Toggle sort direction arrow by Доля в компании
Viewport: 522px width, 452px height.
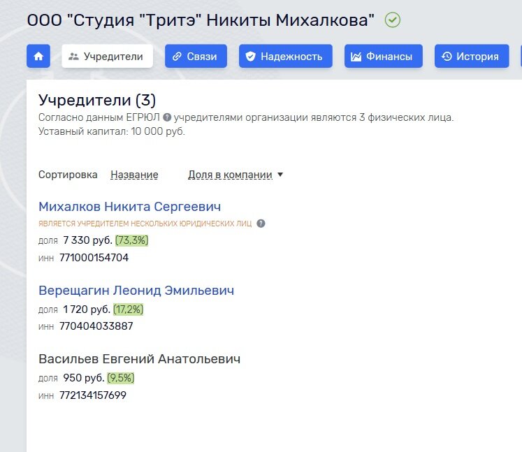tap(280, 175)
